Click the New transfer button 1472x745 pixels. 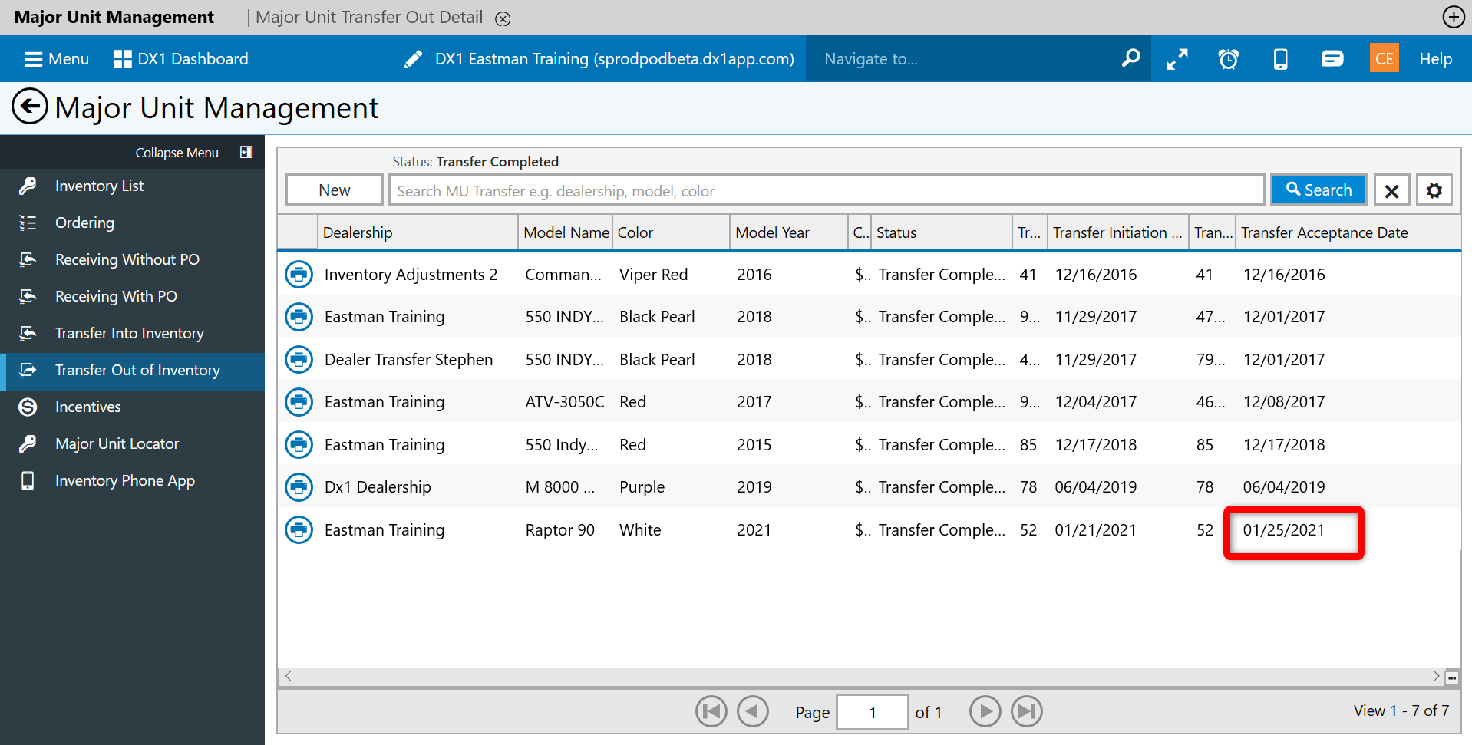[335, 190]
